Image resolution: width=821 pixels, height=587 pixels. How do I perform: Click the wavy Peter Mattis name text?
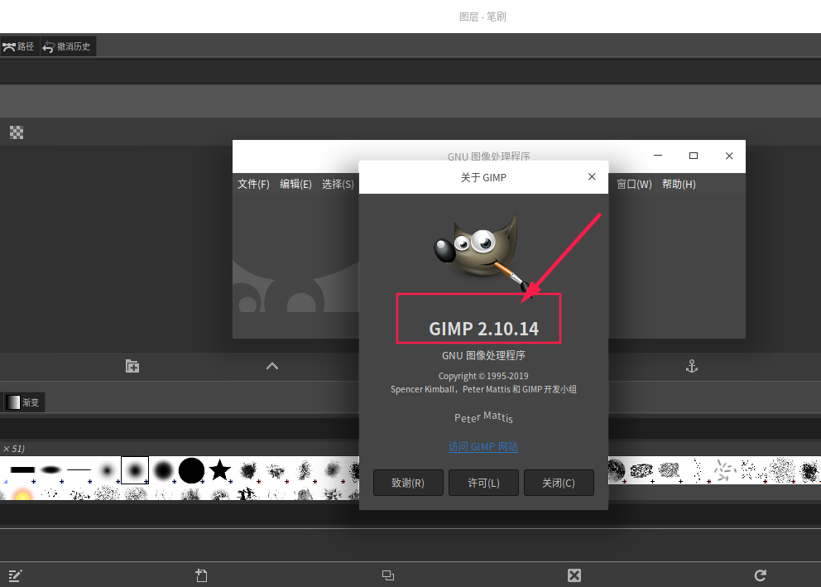coord(483,417)
